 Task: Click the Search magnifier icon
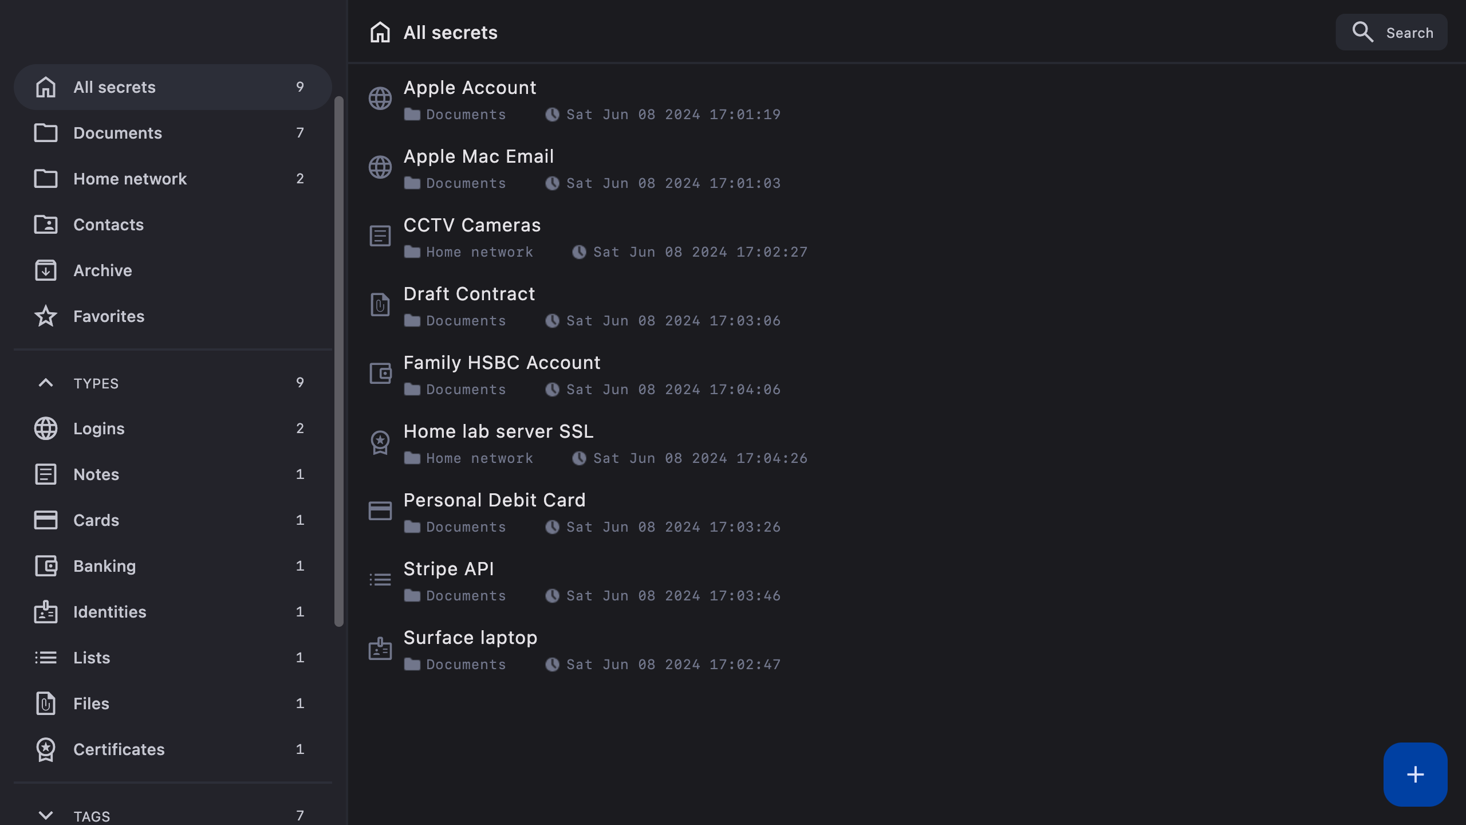click(x=1362, y=32)
